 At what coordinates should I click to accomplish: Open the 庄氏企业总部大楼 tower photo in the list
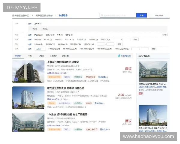28,97
